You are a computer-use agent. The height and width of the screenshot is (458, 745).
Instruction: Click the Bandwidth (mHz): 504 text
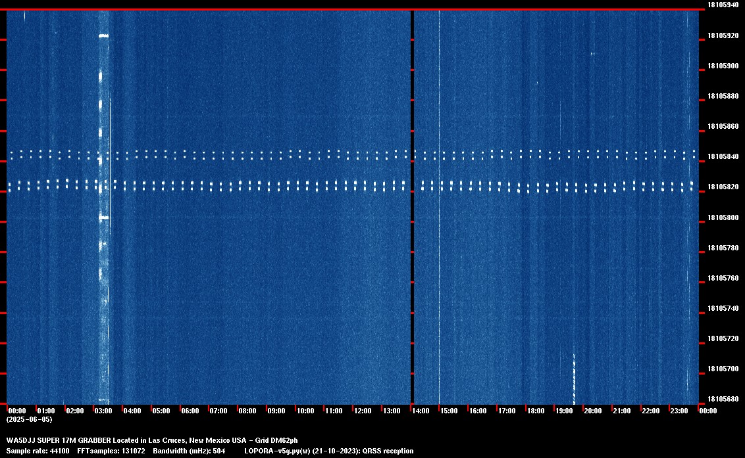(189, 451)
